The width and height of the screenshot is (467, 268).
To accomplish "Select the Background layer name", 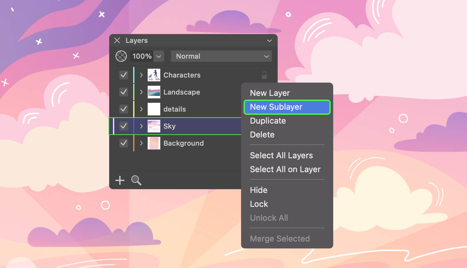I will (184, 143).
